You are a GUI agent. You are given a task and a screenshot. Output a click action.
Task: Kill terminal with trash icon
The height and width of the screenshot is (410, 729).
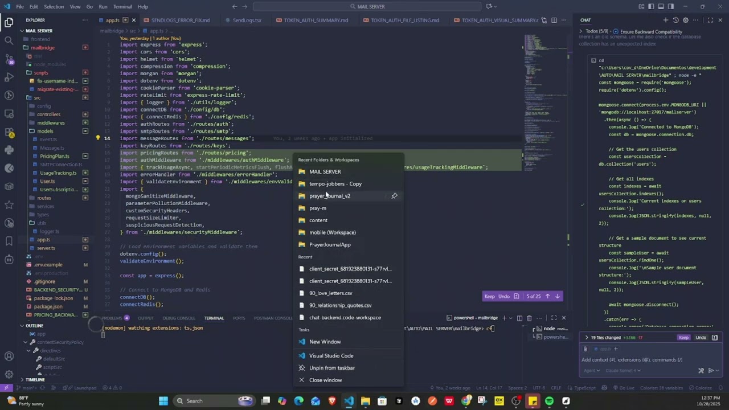pyautogui.click(x=529, y=318)
